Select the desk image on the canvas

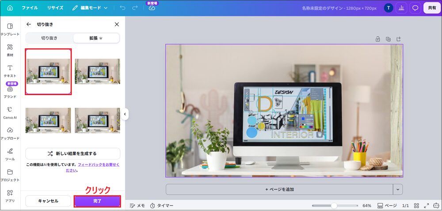coord(284,111)
